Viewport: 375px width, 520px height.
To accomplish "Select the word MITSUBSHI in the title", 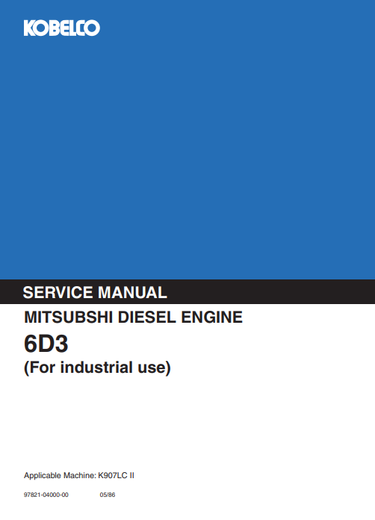I will pos(69,317).
